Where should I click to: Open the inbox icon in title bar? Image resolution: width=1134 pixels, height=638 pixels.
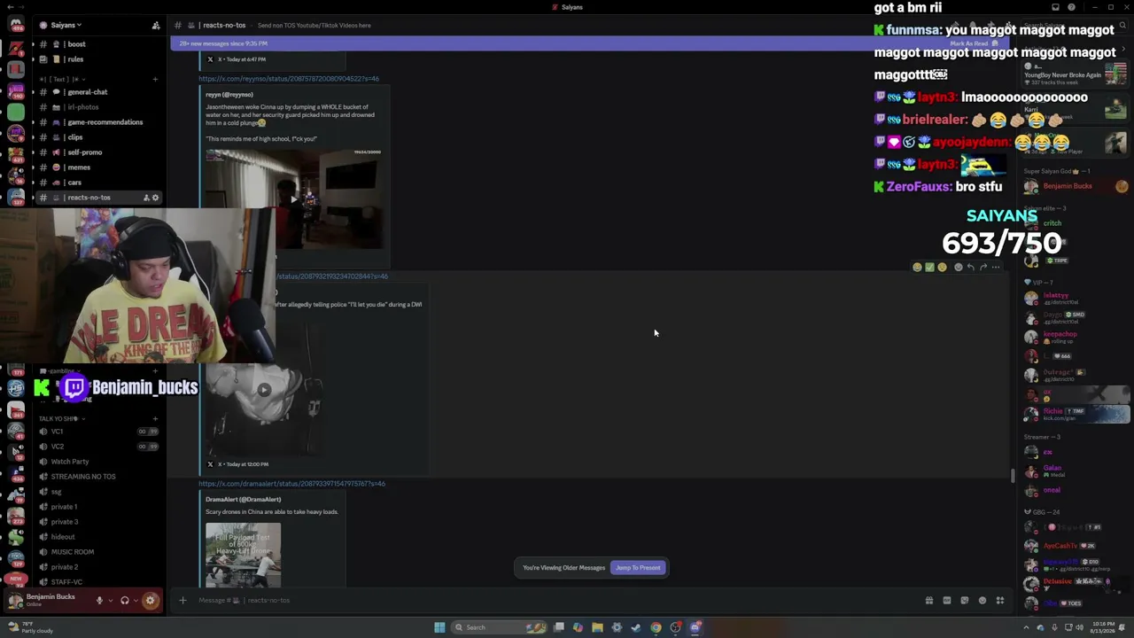click(1055, 7)
